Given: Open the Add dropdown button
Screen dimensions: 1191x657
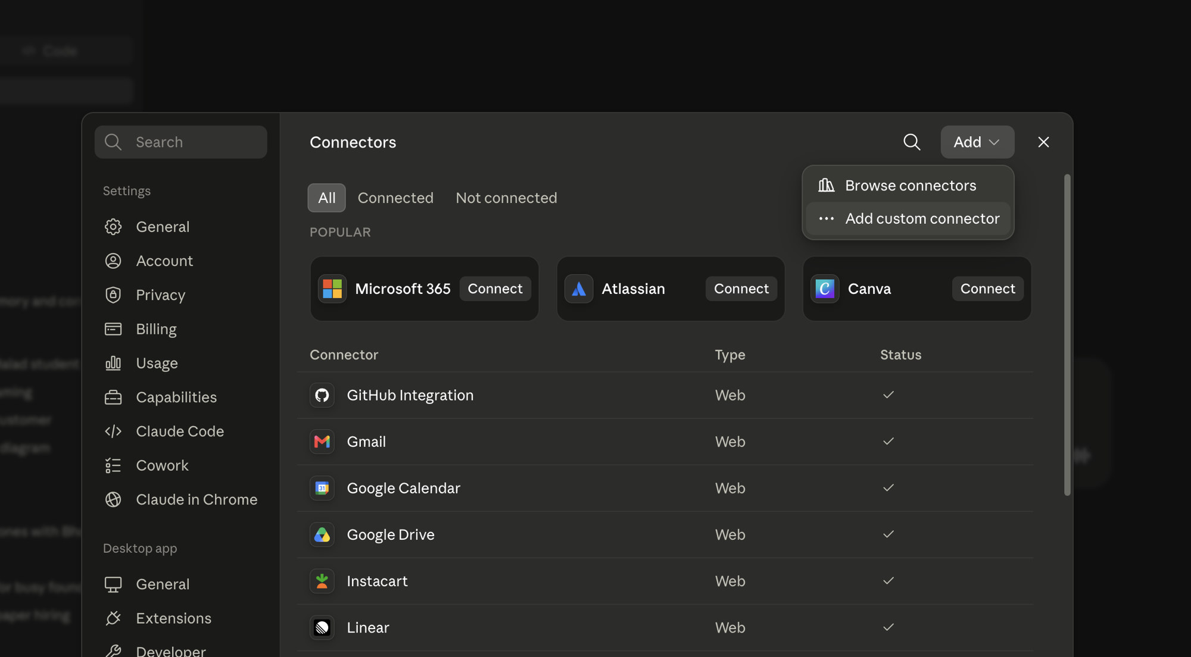Looking at the screenshot, I should click(977, 142).
